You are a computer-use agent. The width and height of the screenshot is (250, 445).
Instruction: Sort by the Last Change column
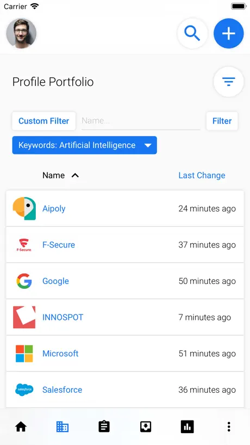tap(202, 175)
